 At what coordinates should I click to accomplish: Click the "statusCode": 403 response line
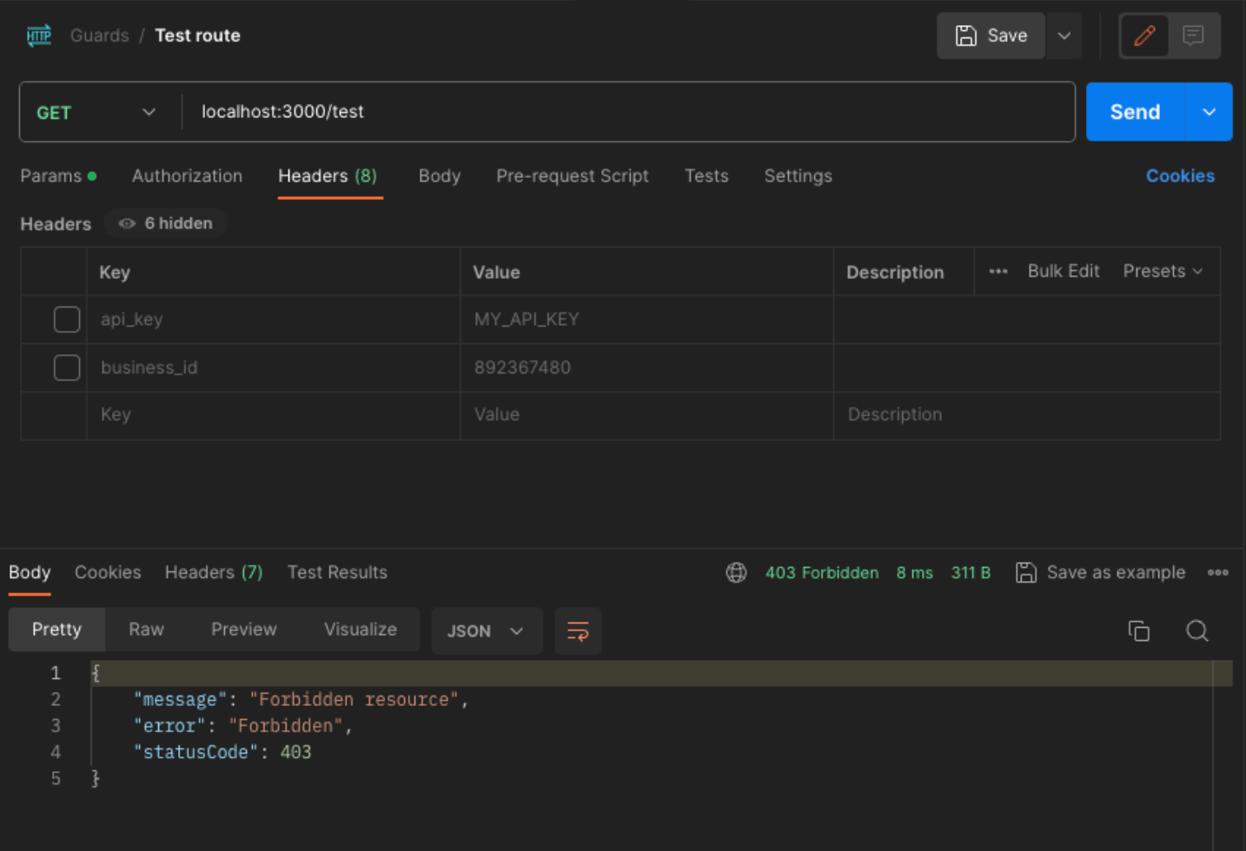(x=222, y=752)
